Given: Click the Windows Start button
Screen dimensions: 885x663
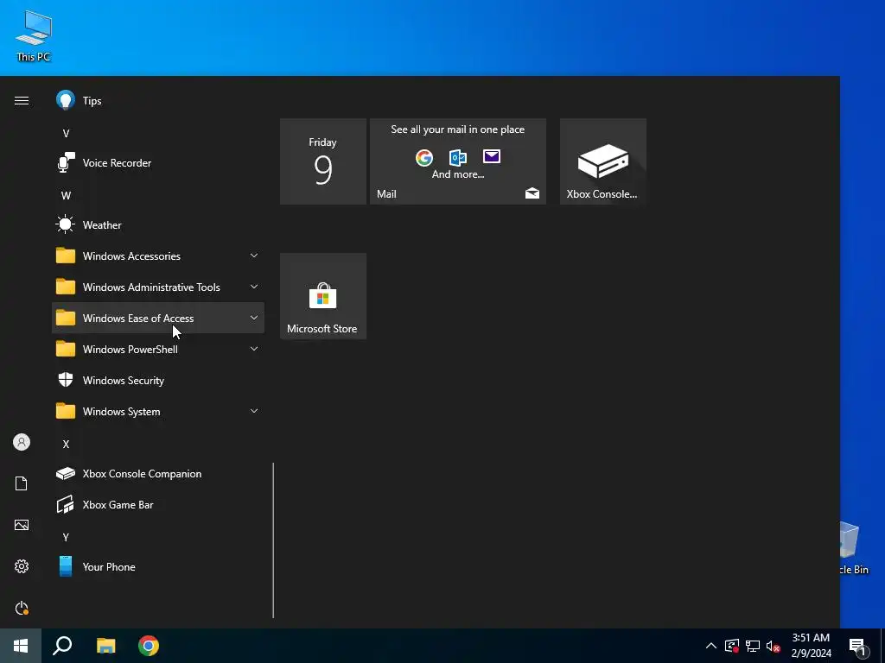Looking at the screenshot, I should pos(21,646).
